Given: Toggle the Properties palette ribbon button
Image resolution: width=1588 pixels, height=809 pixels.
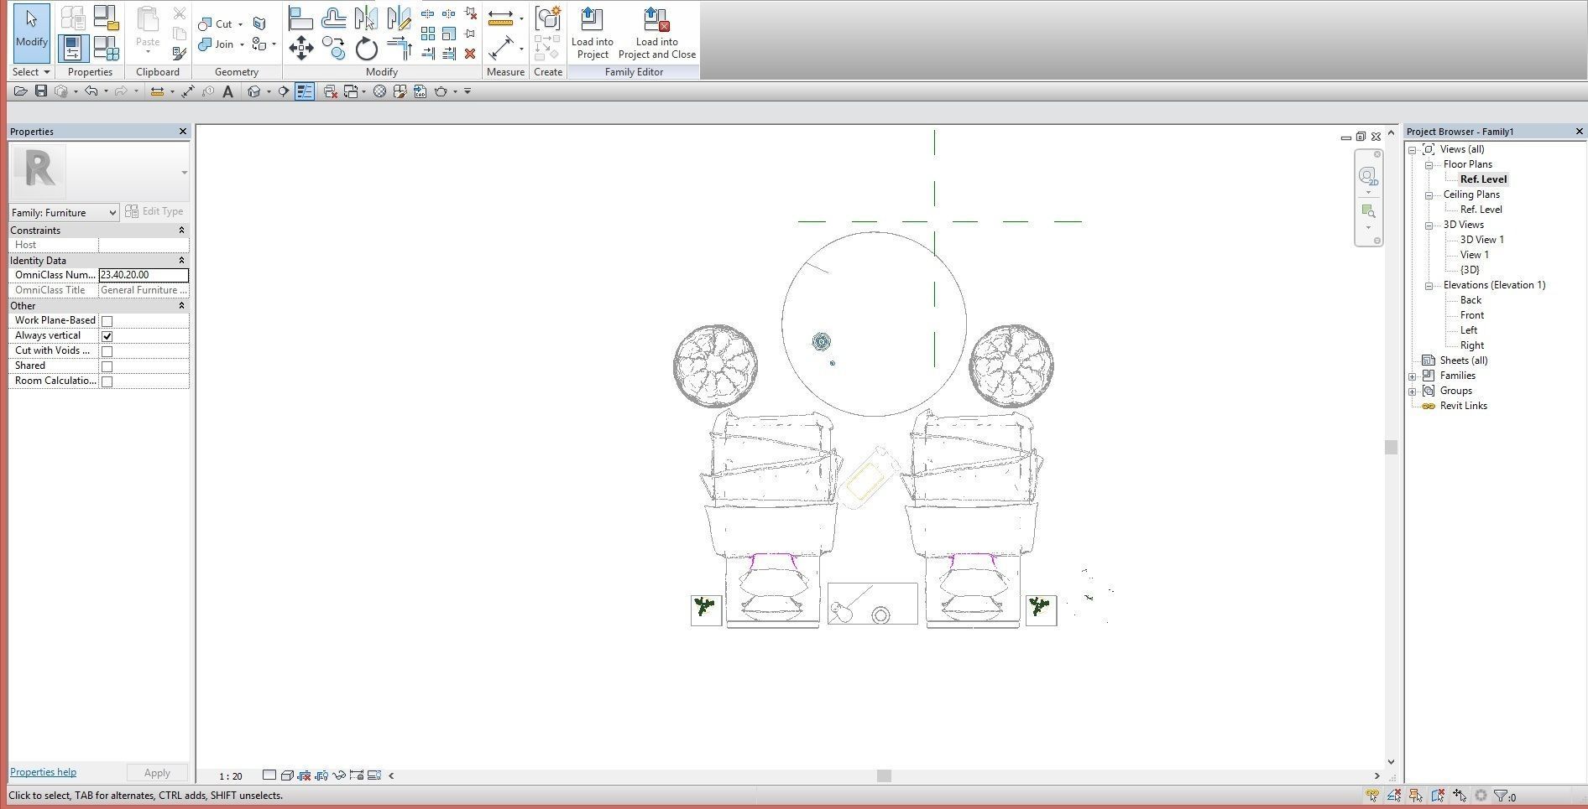Looking at the screenshot, I should (x=73, y=48).
